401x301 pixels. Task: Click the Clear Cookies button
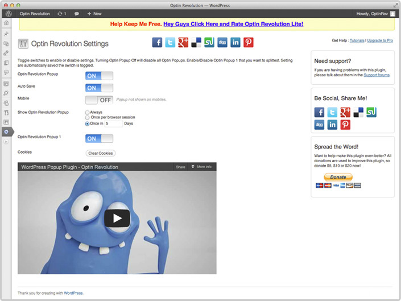pos(101,153)
